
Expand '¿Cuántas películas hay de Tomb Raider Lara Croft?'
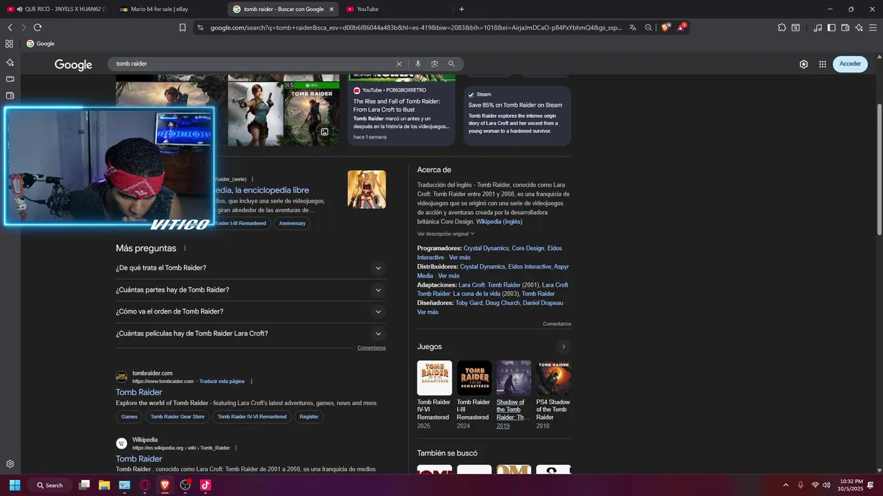(x=250, y=333)
